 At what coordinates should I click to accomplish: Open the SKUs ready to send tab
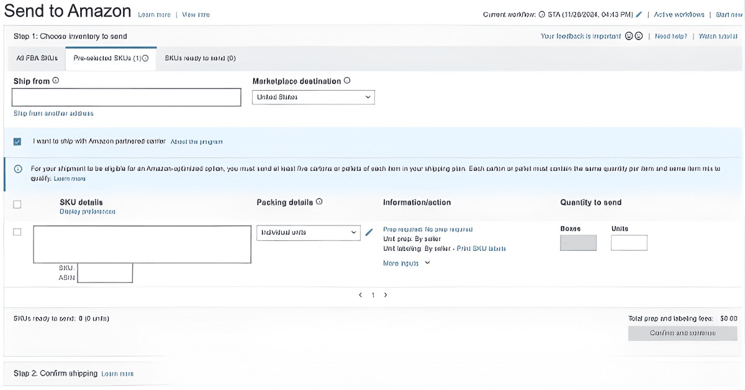point(200,58)
